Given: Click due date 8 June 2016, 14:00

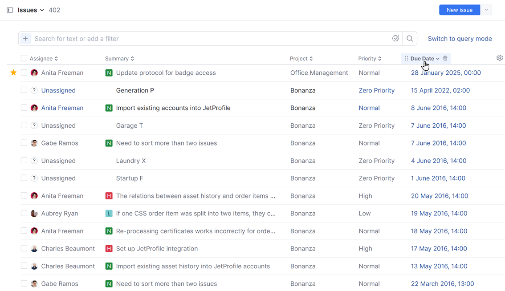Looking at the screenshot, I should point(439,108).
